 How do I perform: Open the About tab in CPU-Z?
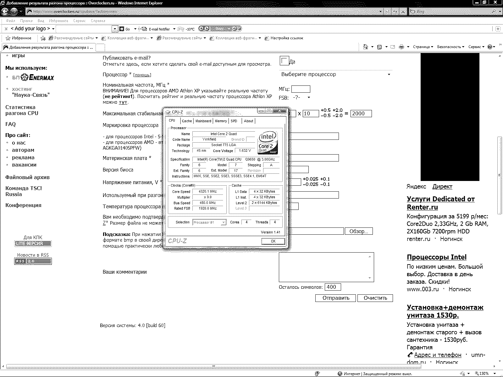(249, 121)
